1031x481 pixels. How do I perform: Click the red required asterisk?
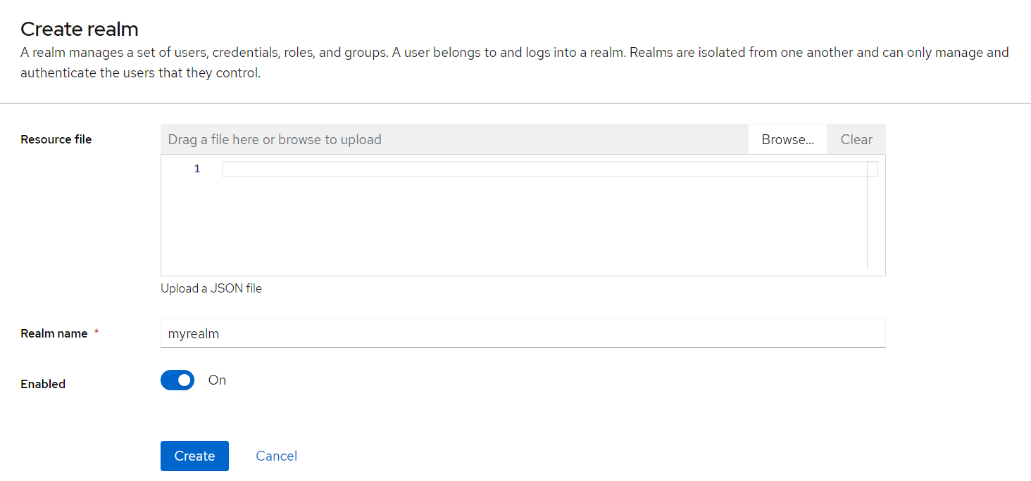tap(96, 333)
